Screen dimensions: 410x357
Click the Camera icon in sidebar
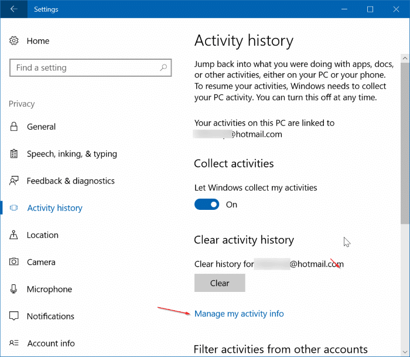[14, 261]
